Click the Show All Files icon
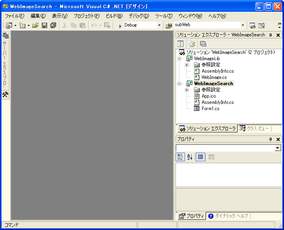Viewport: 284px width, 230px height. tap(192, 44)
